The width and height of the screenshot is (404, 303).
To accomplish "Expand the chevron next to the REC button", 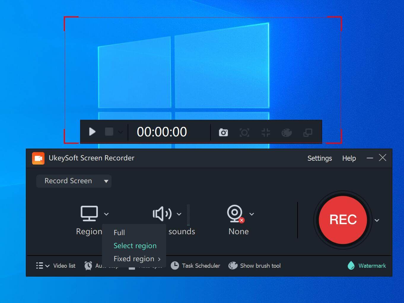I will click(377, 220).
